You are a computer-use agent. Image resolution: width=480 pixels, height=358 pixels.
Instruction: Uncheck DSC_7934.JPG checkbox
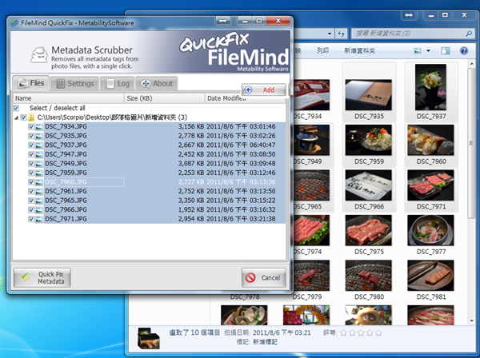(x=31, y=126)
